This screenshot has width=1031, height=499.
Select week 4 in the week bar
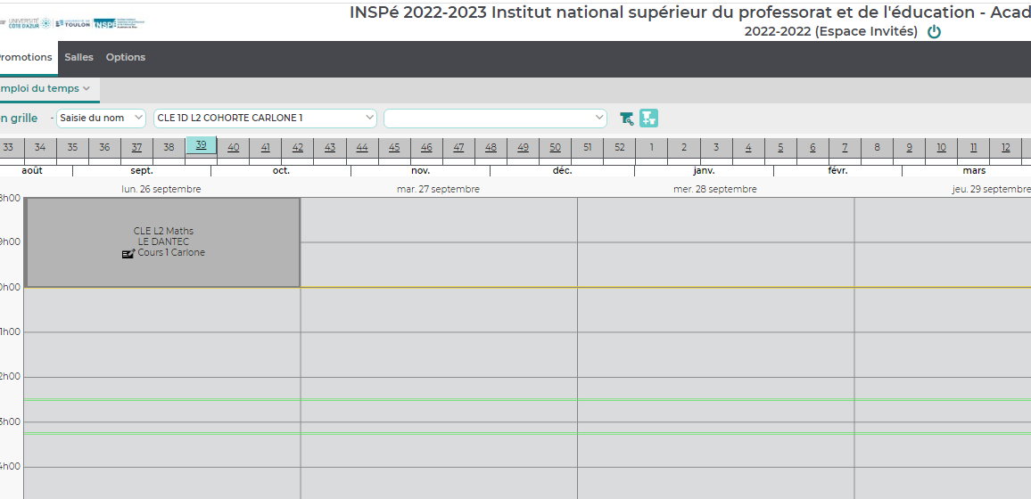[749, 147]
